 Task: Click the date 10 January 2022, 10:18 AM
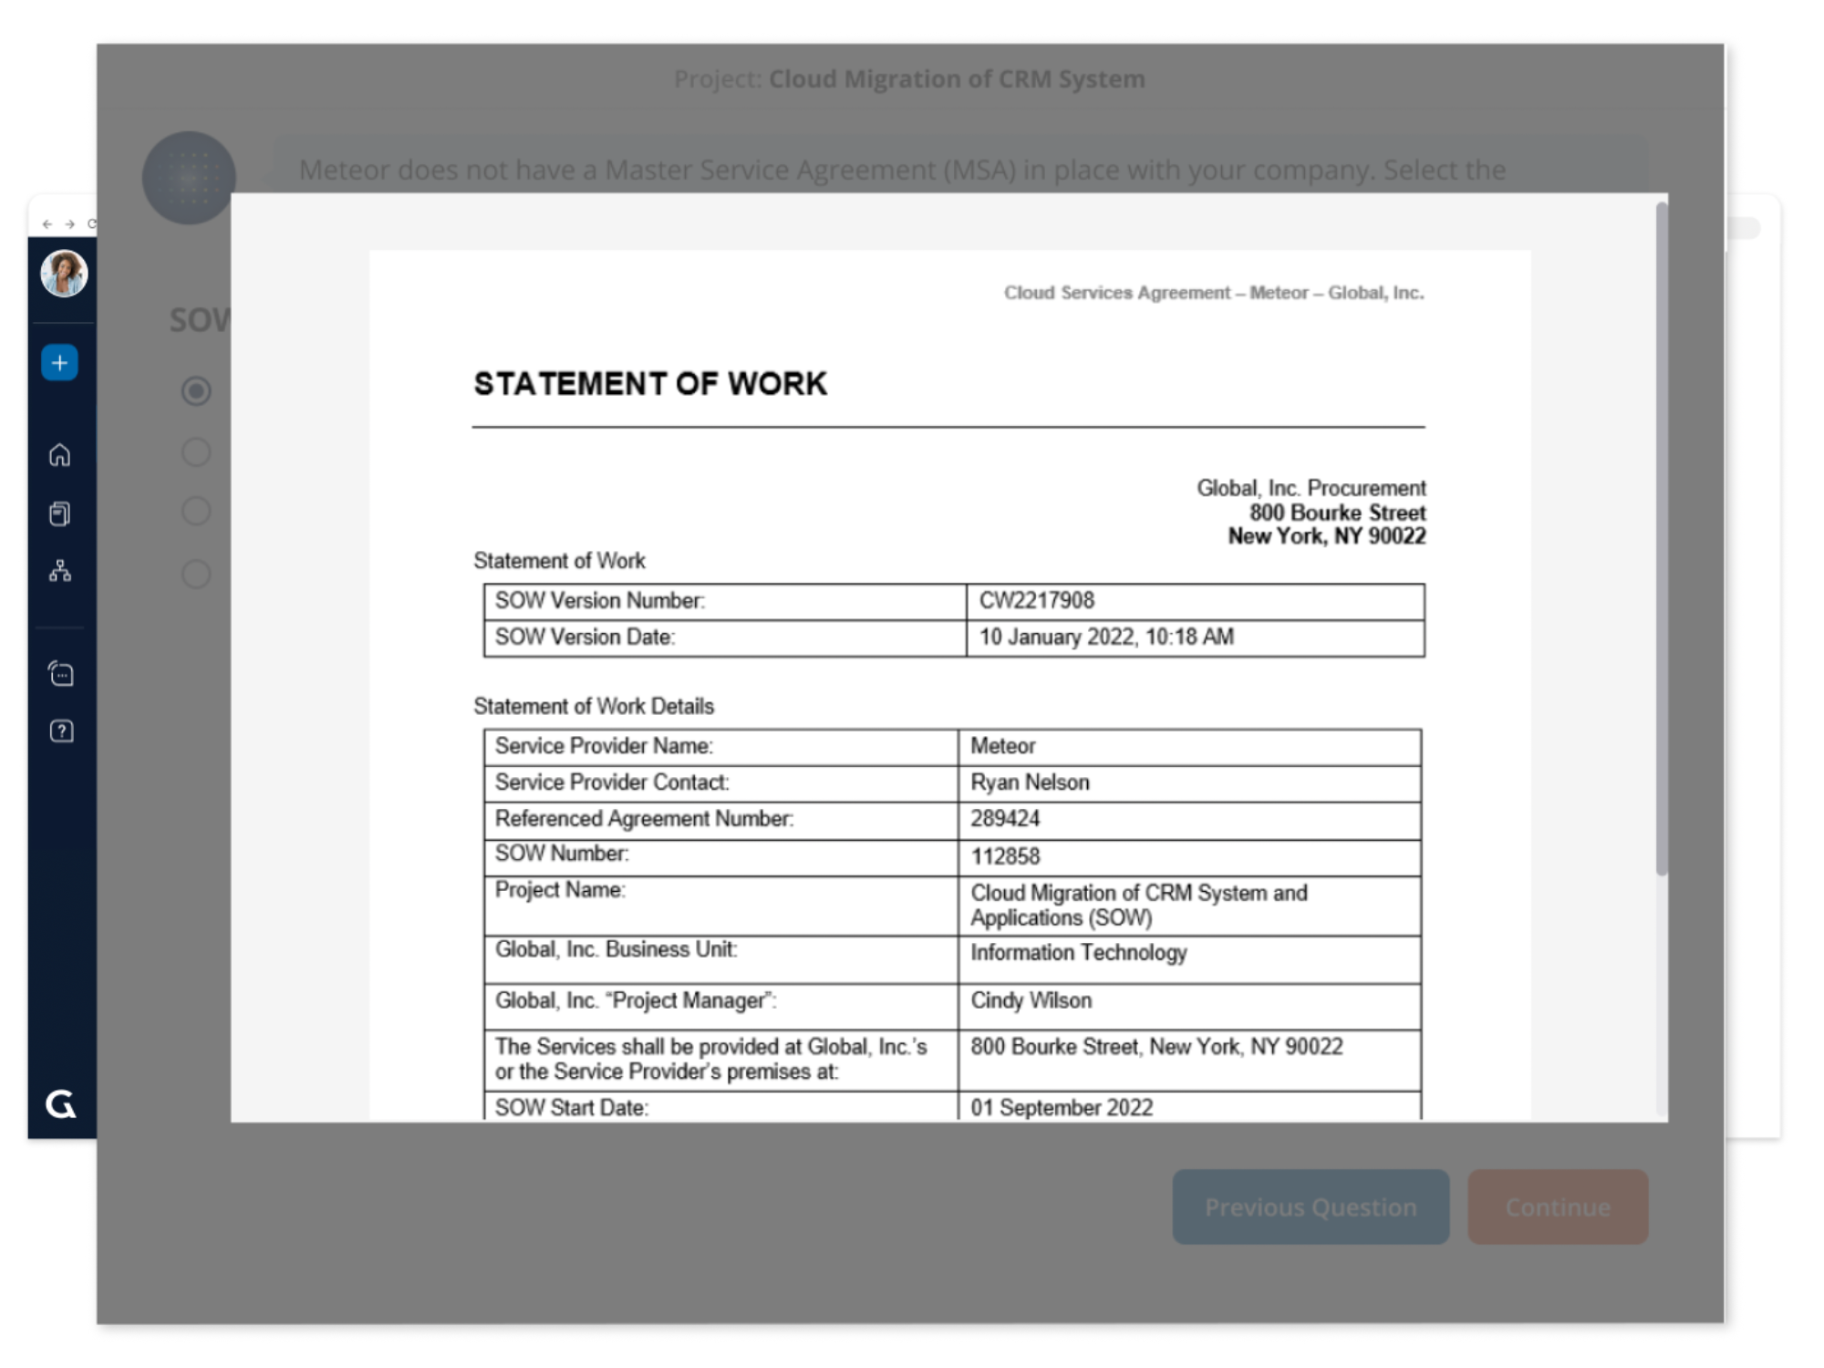pos(1106,637)
